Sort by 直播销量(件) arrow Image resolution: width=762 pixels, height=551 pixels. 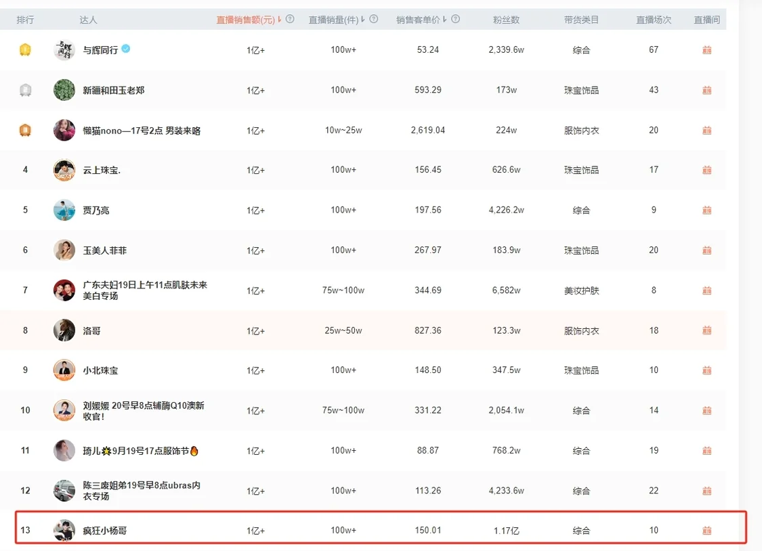tap(363, 20)
